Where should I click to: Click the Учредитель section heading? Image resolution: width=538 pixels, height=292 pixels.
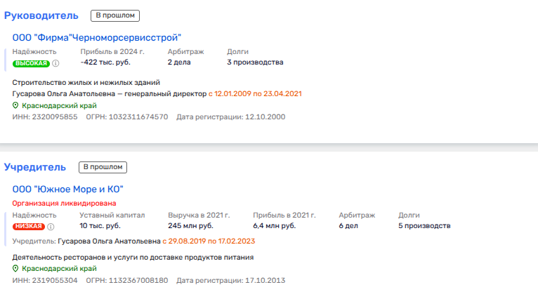(x=35, y=167)
